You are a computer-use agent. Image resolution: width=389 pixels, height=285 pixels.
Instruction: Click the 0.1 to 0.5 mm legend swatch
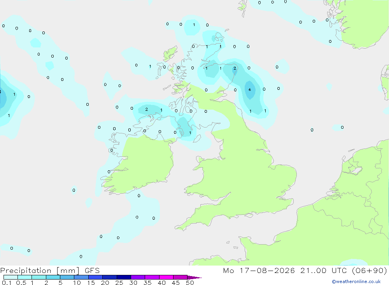(x=11, y=277)
